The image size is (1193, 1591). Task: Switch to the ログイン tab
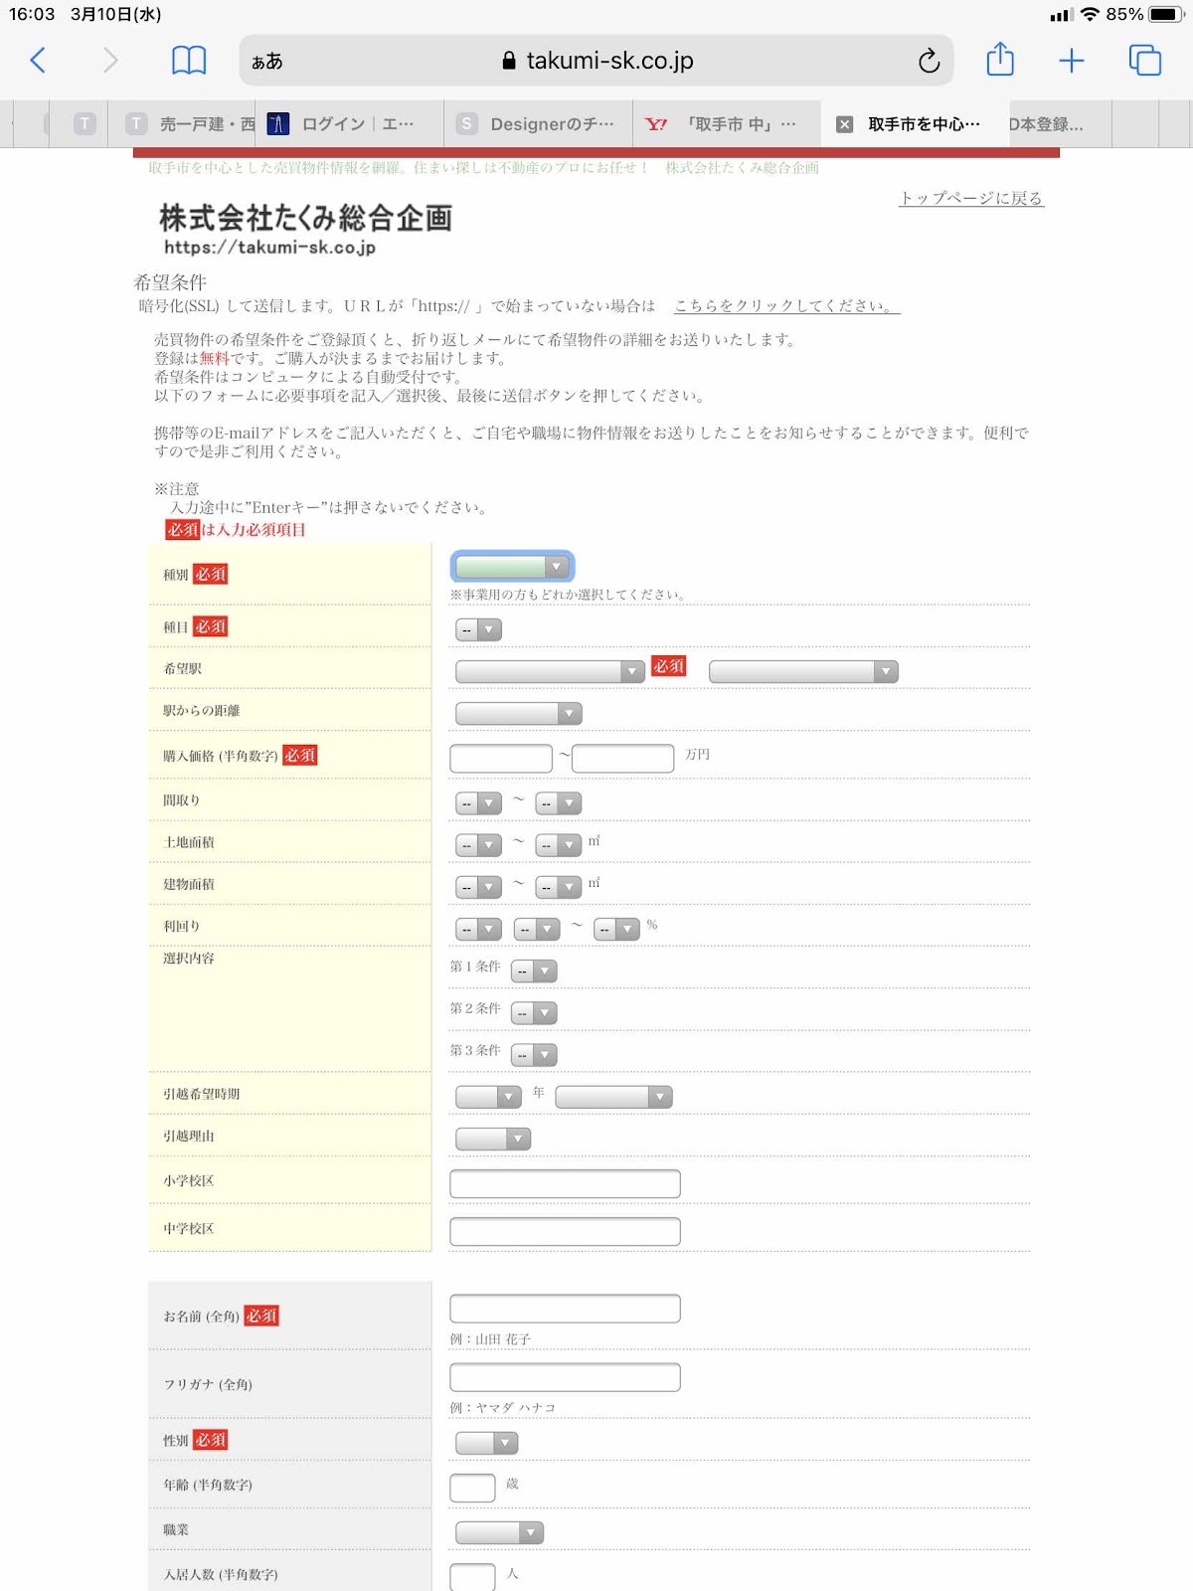tap(349, 124)
